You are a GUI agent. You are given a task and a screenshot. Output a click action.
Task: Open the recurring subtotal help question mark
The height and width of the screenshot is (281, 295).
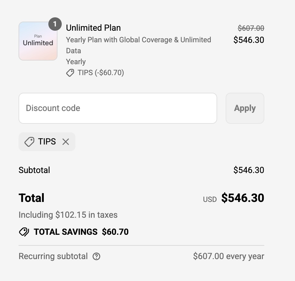click(96, 257)
